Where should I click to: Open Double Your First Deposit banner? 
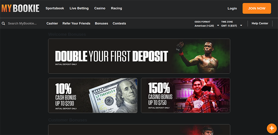(x=139, y=56)
